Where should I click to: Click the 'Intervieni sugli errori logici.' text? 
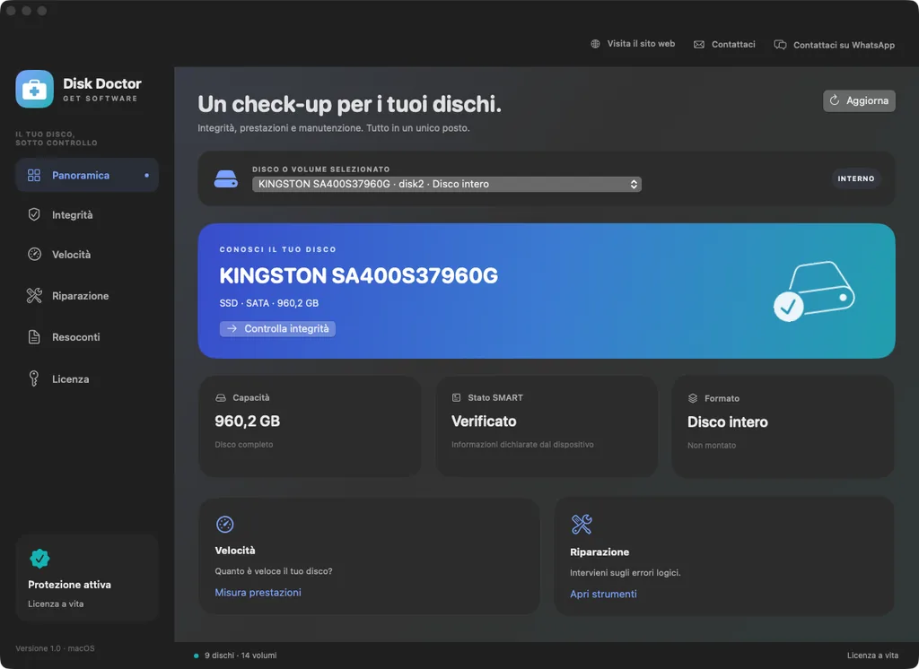(x=626, y=573)
